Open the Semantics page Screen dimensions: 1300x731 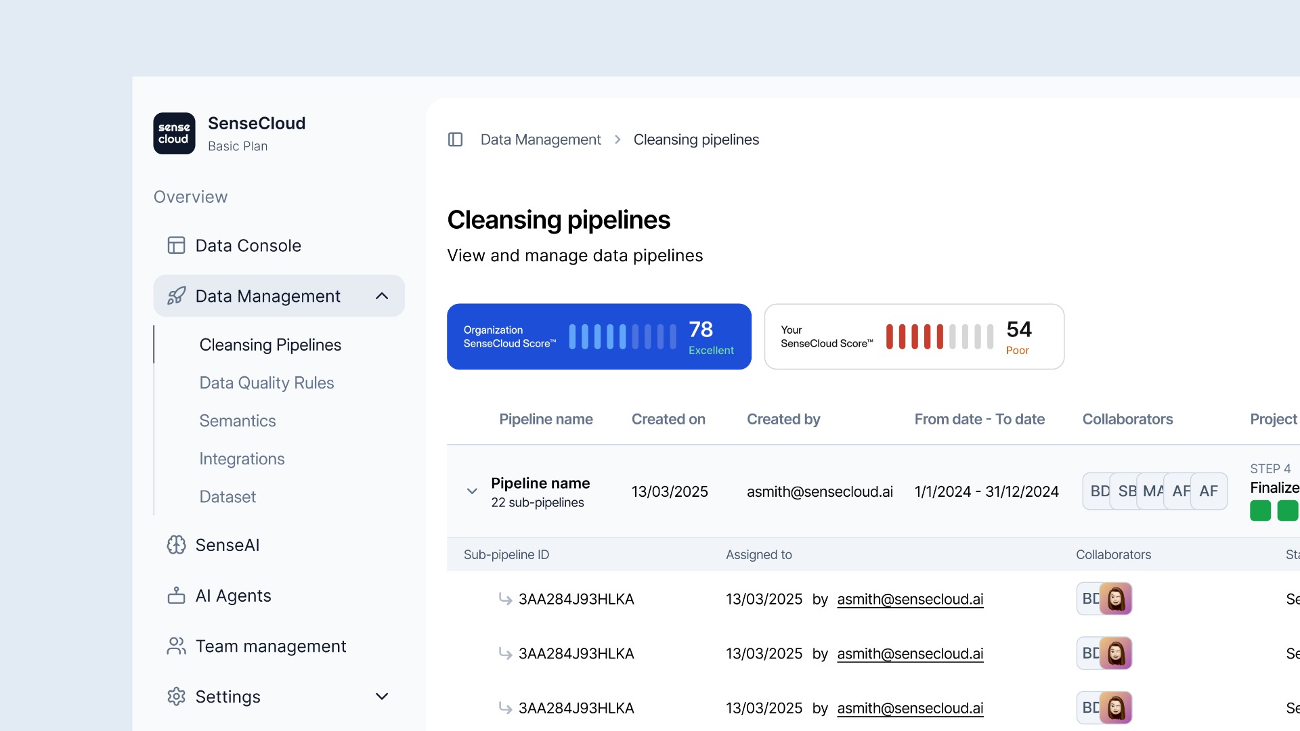[x=238, y=420]
